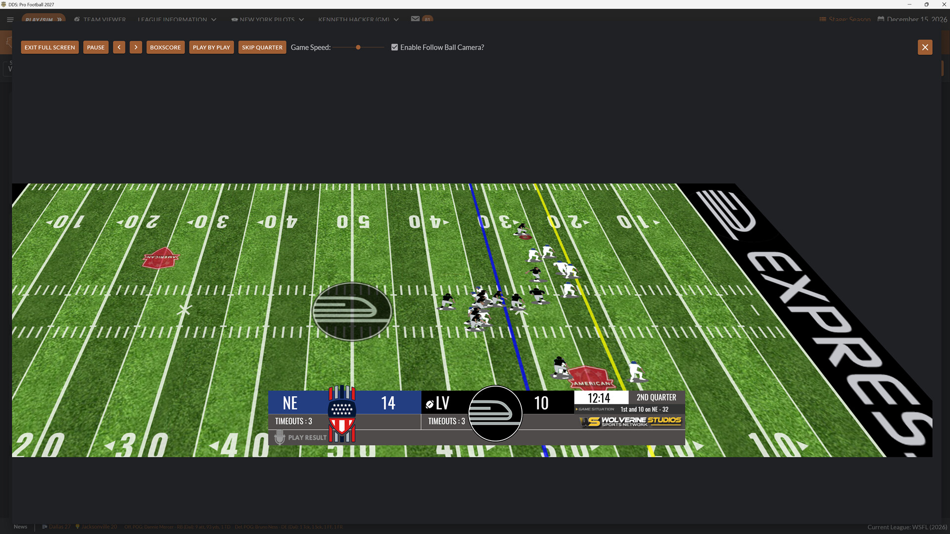The height and width of the screenshot is (534, 950).
Task: Expand the League Information dropdown
Action: pos(177,19)
